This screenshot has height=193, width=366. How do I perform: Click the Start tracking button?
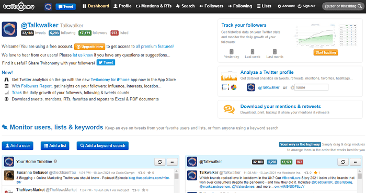point(326,52)
